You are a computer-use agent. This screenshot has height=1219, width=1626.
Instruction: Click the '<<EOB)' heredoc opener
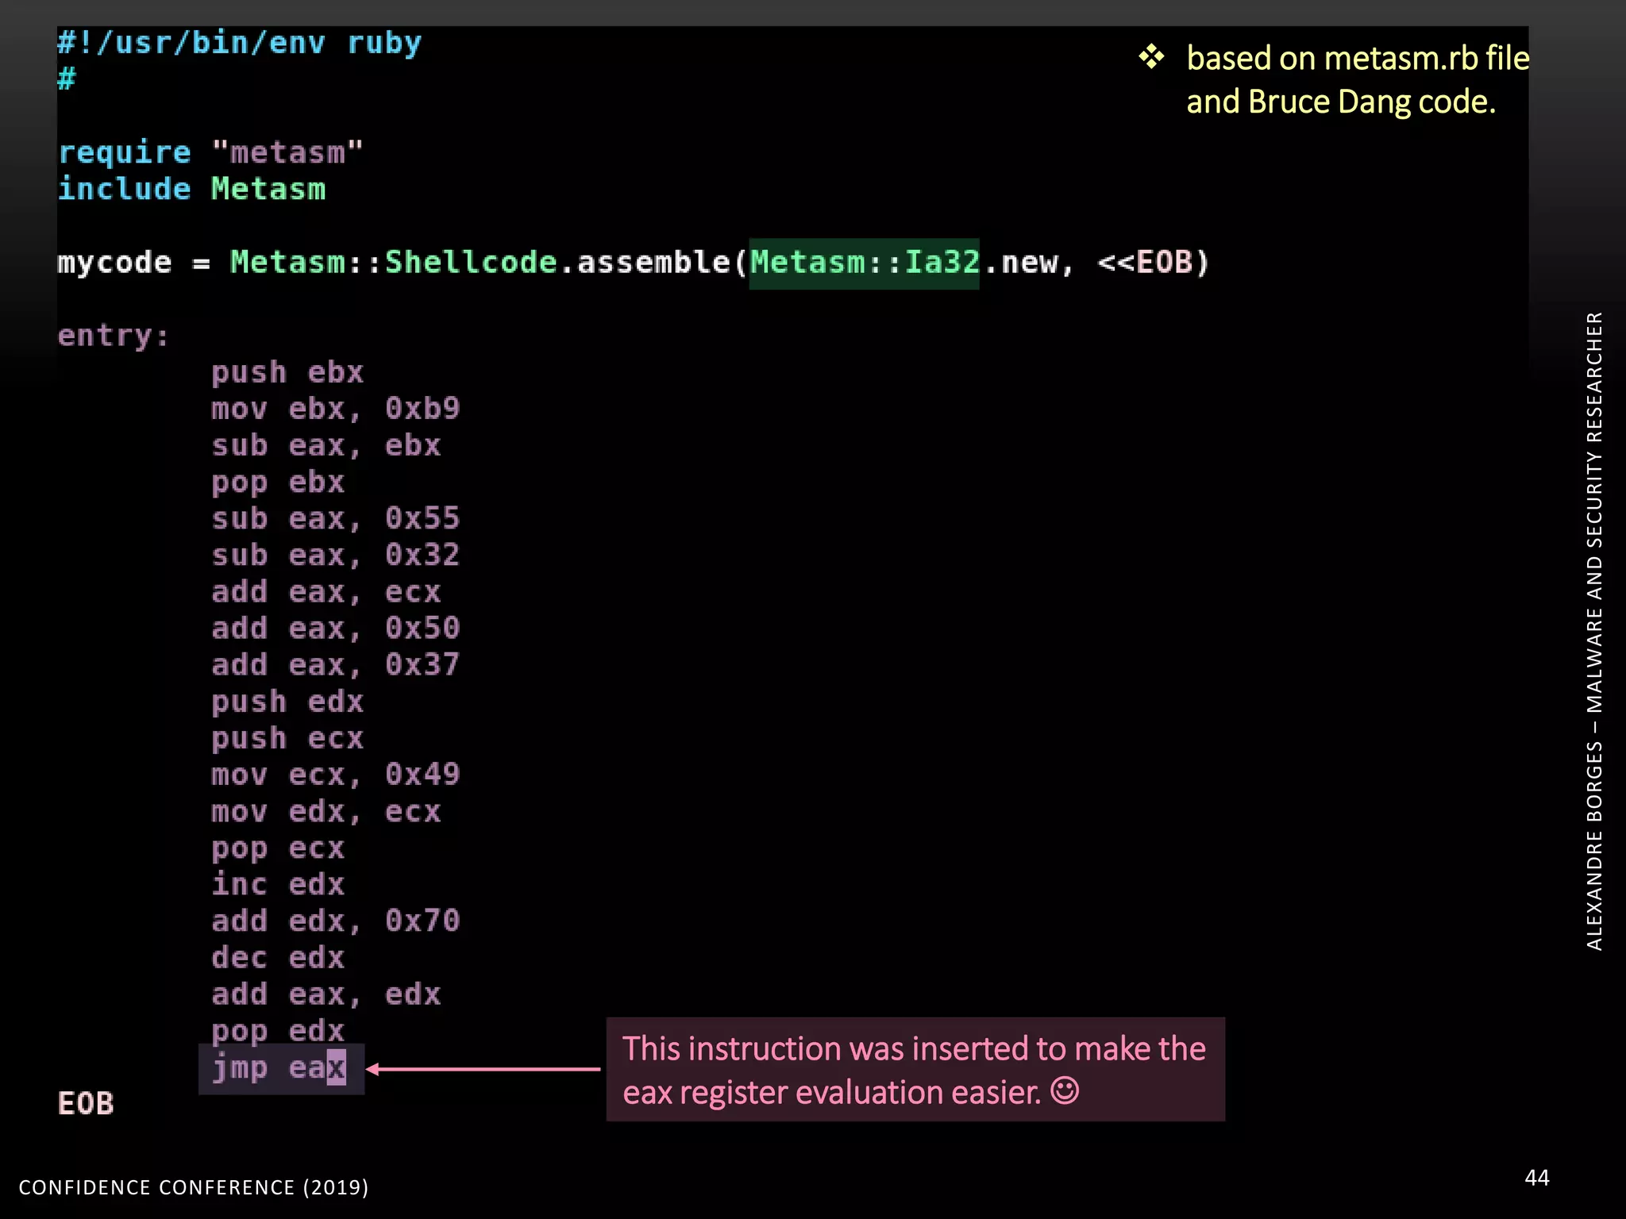[x=1153, y=263]
